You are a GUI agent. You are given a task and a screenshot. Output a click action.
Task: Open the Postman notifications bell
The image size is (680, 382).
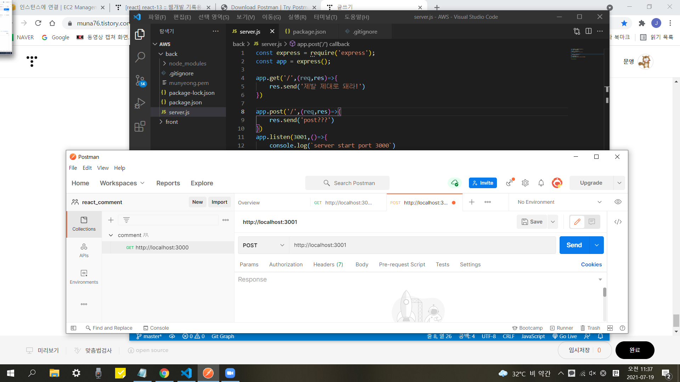(x=541, y=183)
